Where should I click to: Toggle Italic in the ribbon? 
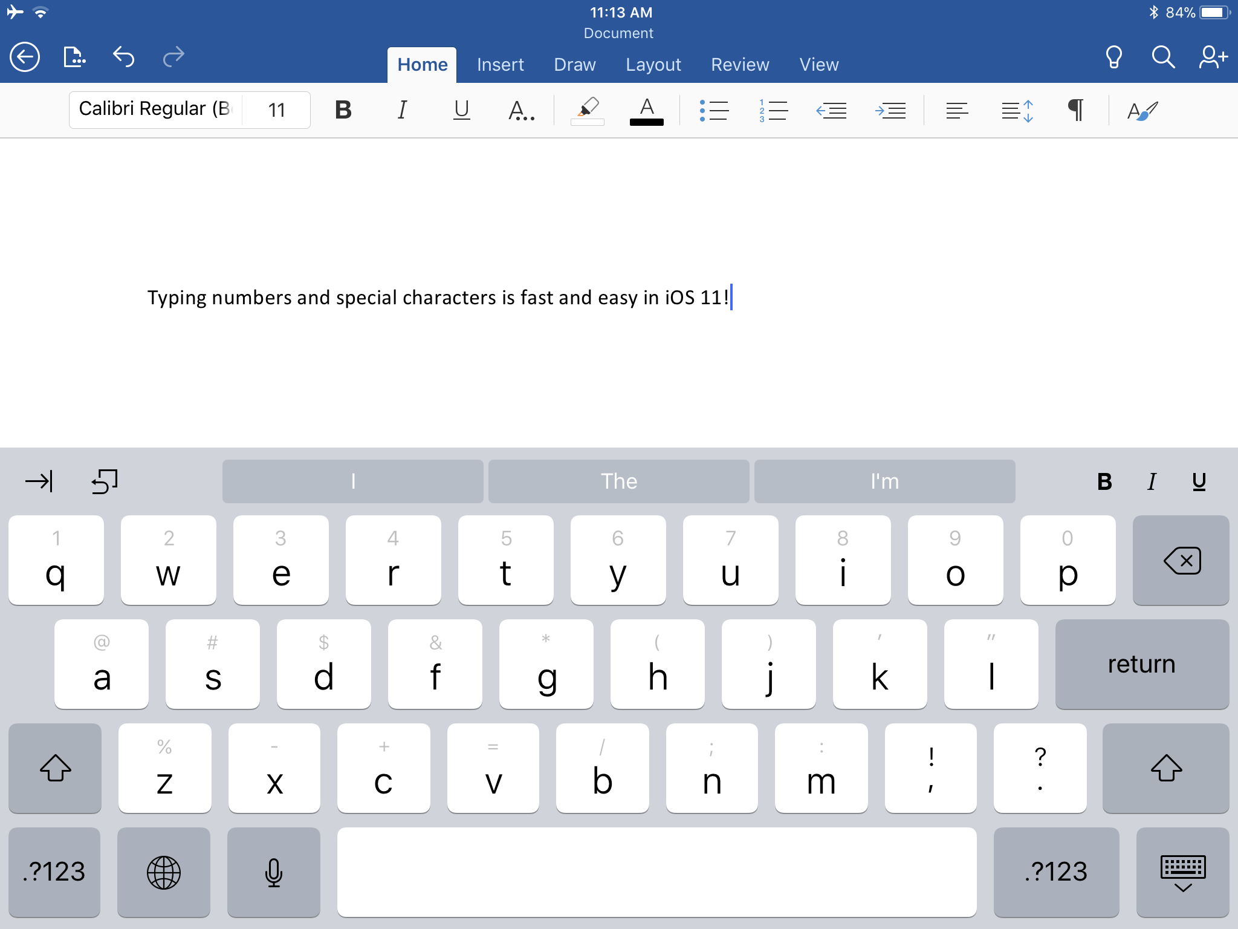click(x=402, y=111)
